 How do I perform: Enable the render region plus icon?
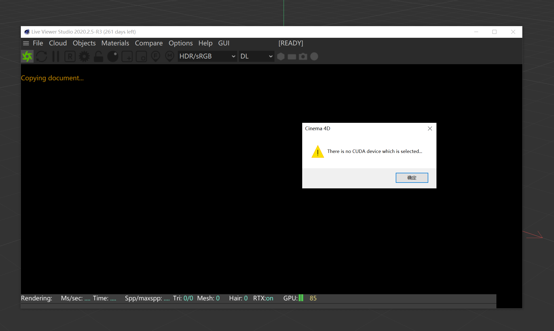pyautogui.click(x=127, y=57)
